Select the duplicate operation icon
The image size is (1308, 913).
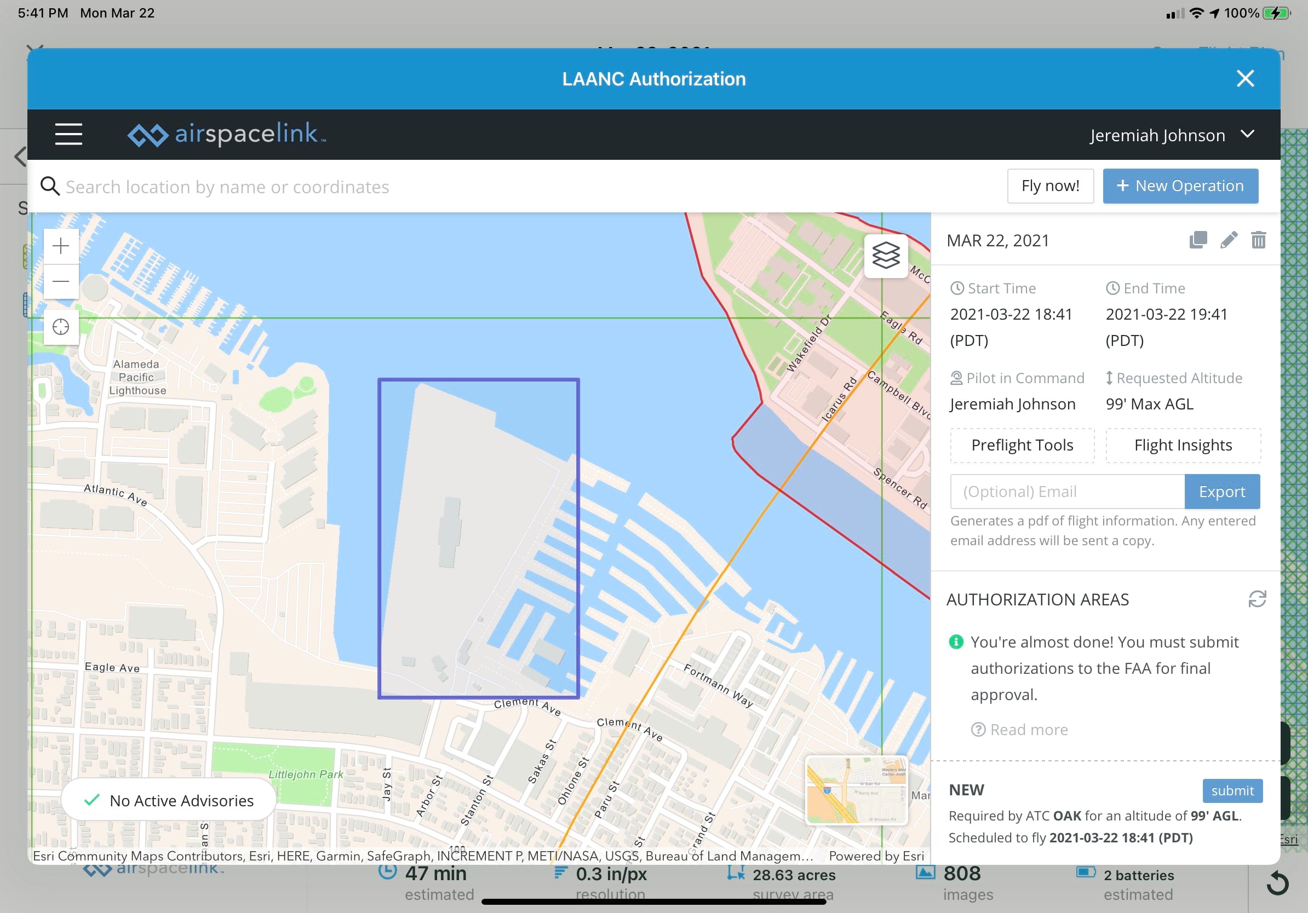point(1198,240)
